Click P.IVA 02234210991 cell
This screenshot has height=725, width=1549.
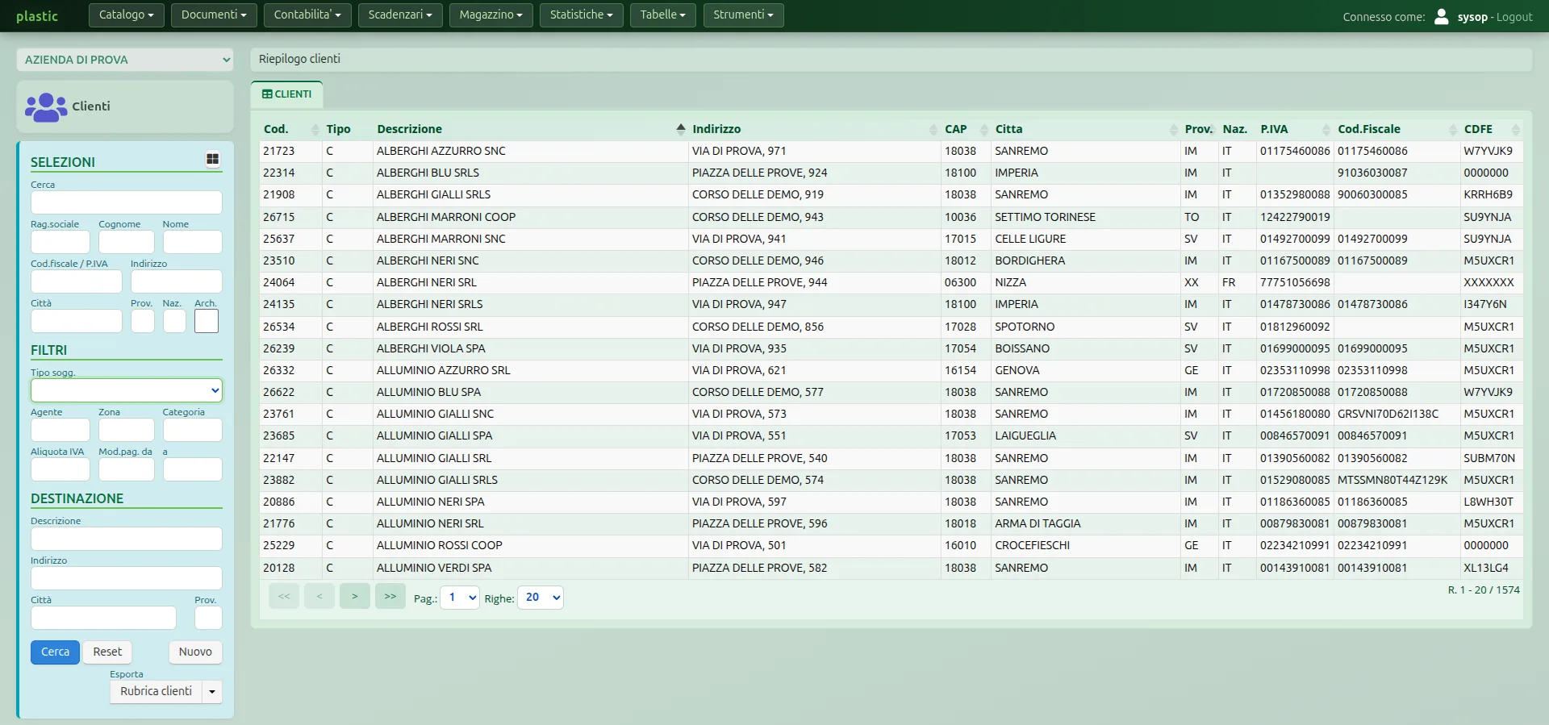(1295, 545)
